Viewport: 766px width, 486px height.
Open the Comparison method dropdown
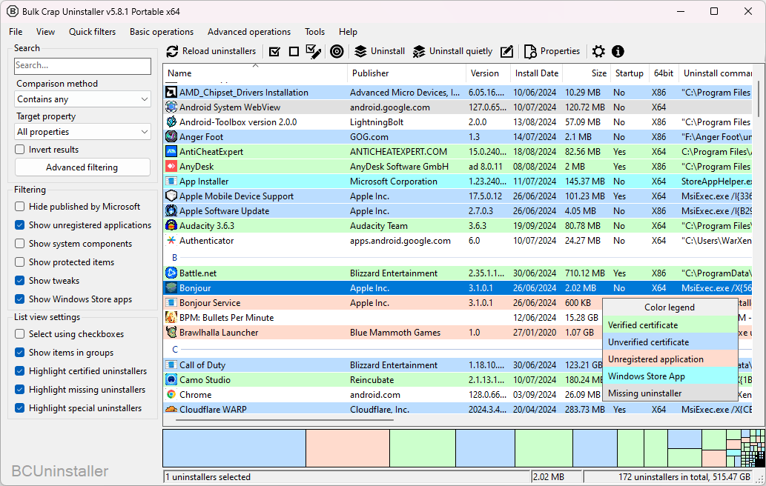pyautogui.click(x=83, y=99)
